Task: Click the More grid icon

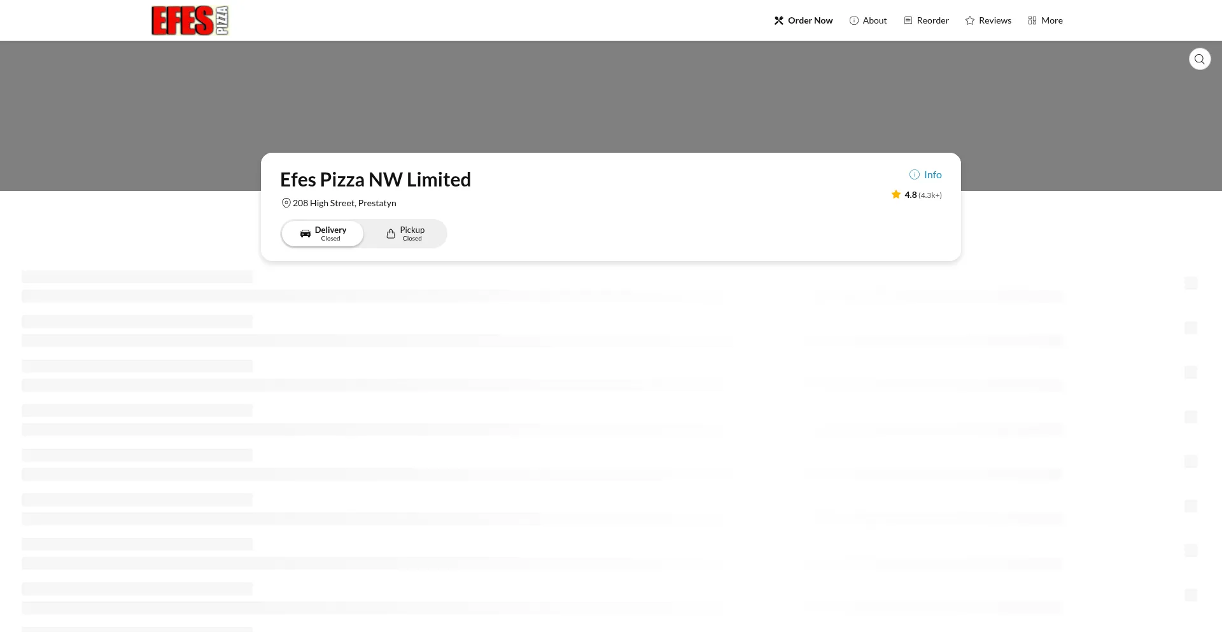Action: (1032, 20)
